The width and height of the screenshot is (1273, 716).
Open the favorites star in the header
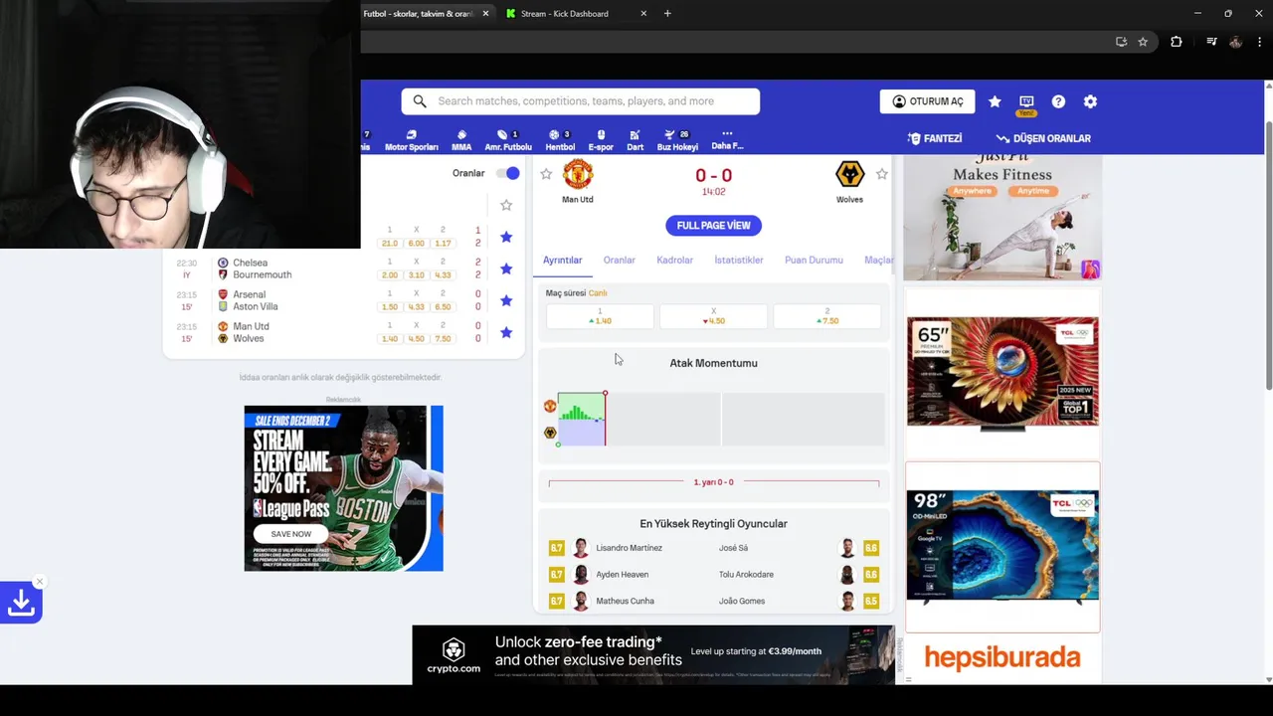[995, 101]
